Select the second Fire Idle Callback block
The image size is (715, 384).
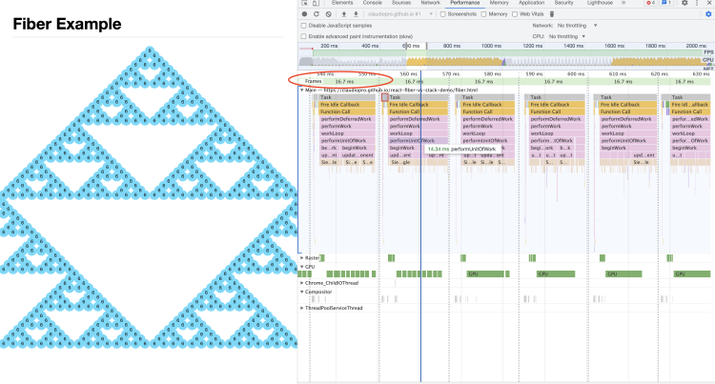pos(419,104)
